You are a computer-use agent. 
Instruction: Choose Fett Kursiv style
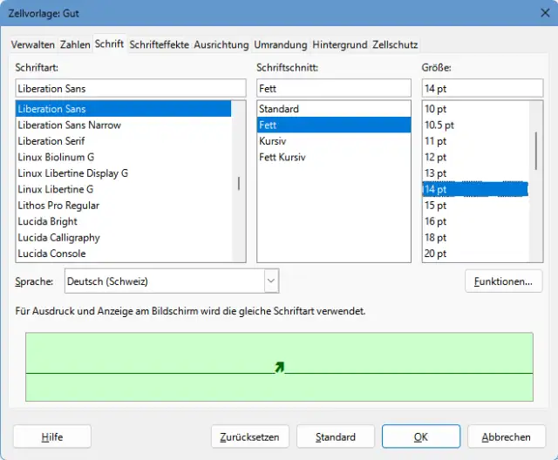[x=282, y=157]
